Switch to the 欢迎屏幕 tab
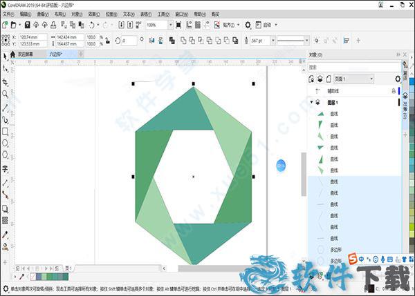Viewport: 415px width, 296px height. click(26, 53)
